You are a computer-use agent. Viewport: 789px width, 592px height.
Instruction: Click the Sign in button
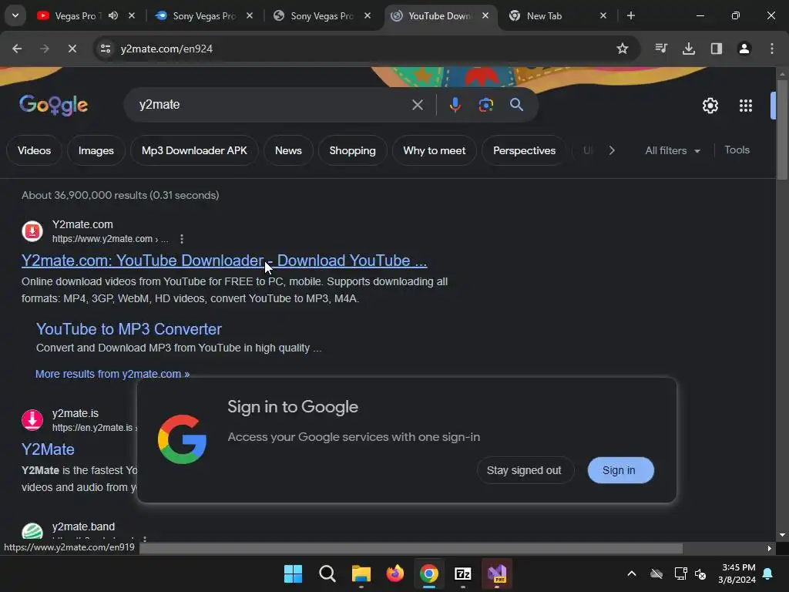coord(620,470)
